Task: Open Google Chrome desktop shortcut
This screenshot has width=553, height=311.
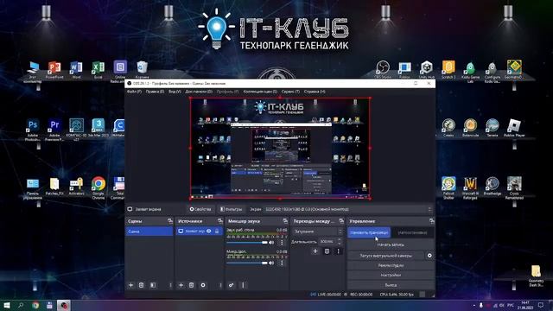Action: pyautogui.click(x=98, y=188)
